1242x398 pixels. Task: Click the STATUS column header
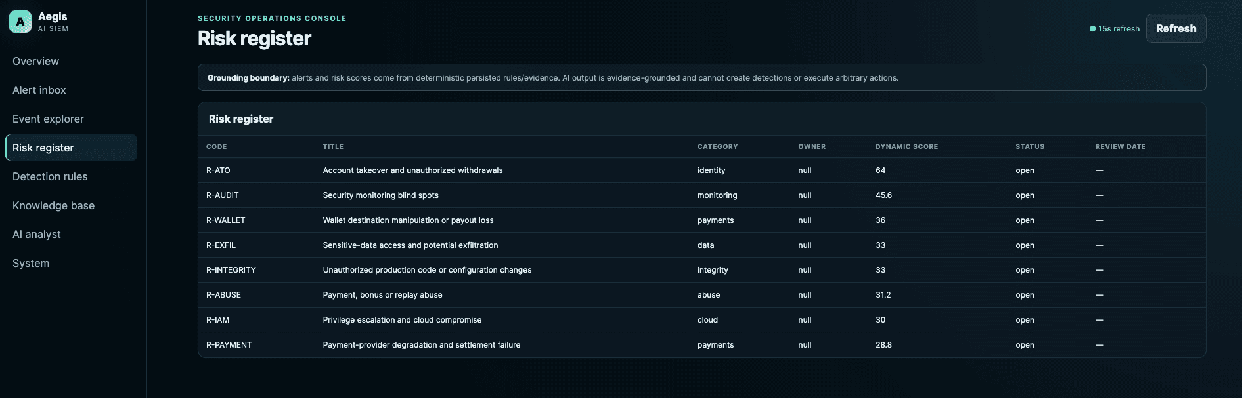pyautogui.click(x=1030, y=147)
